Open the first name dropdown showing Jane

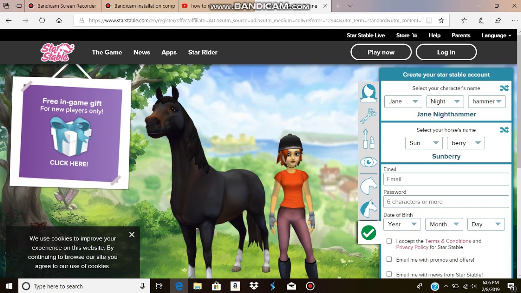tap(403, 101)
